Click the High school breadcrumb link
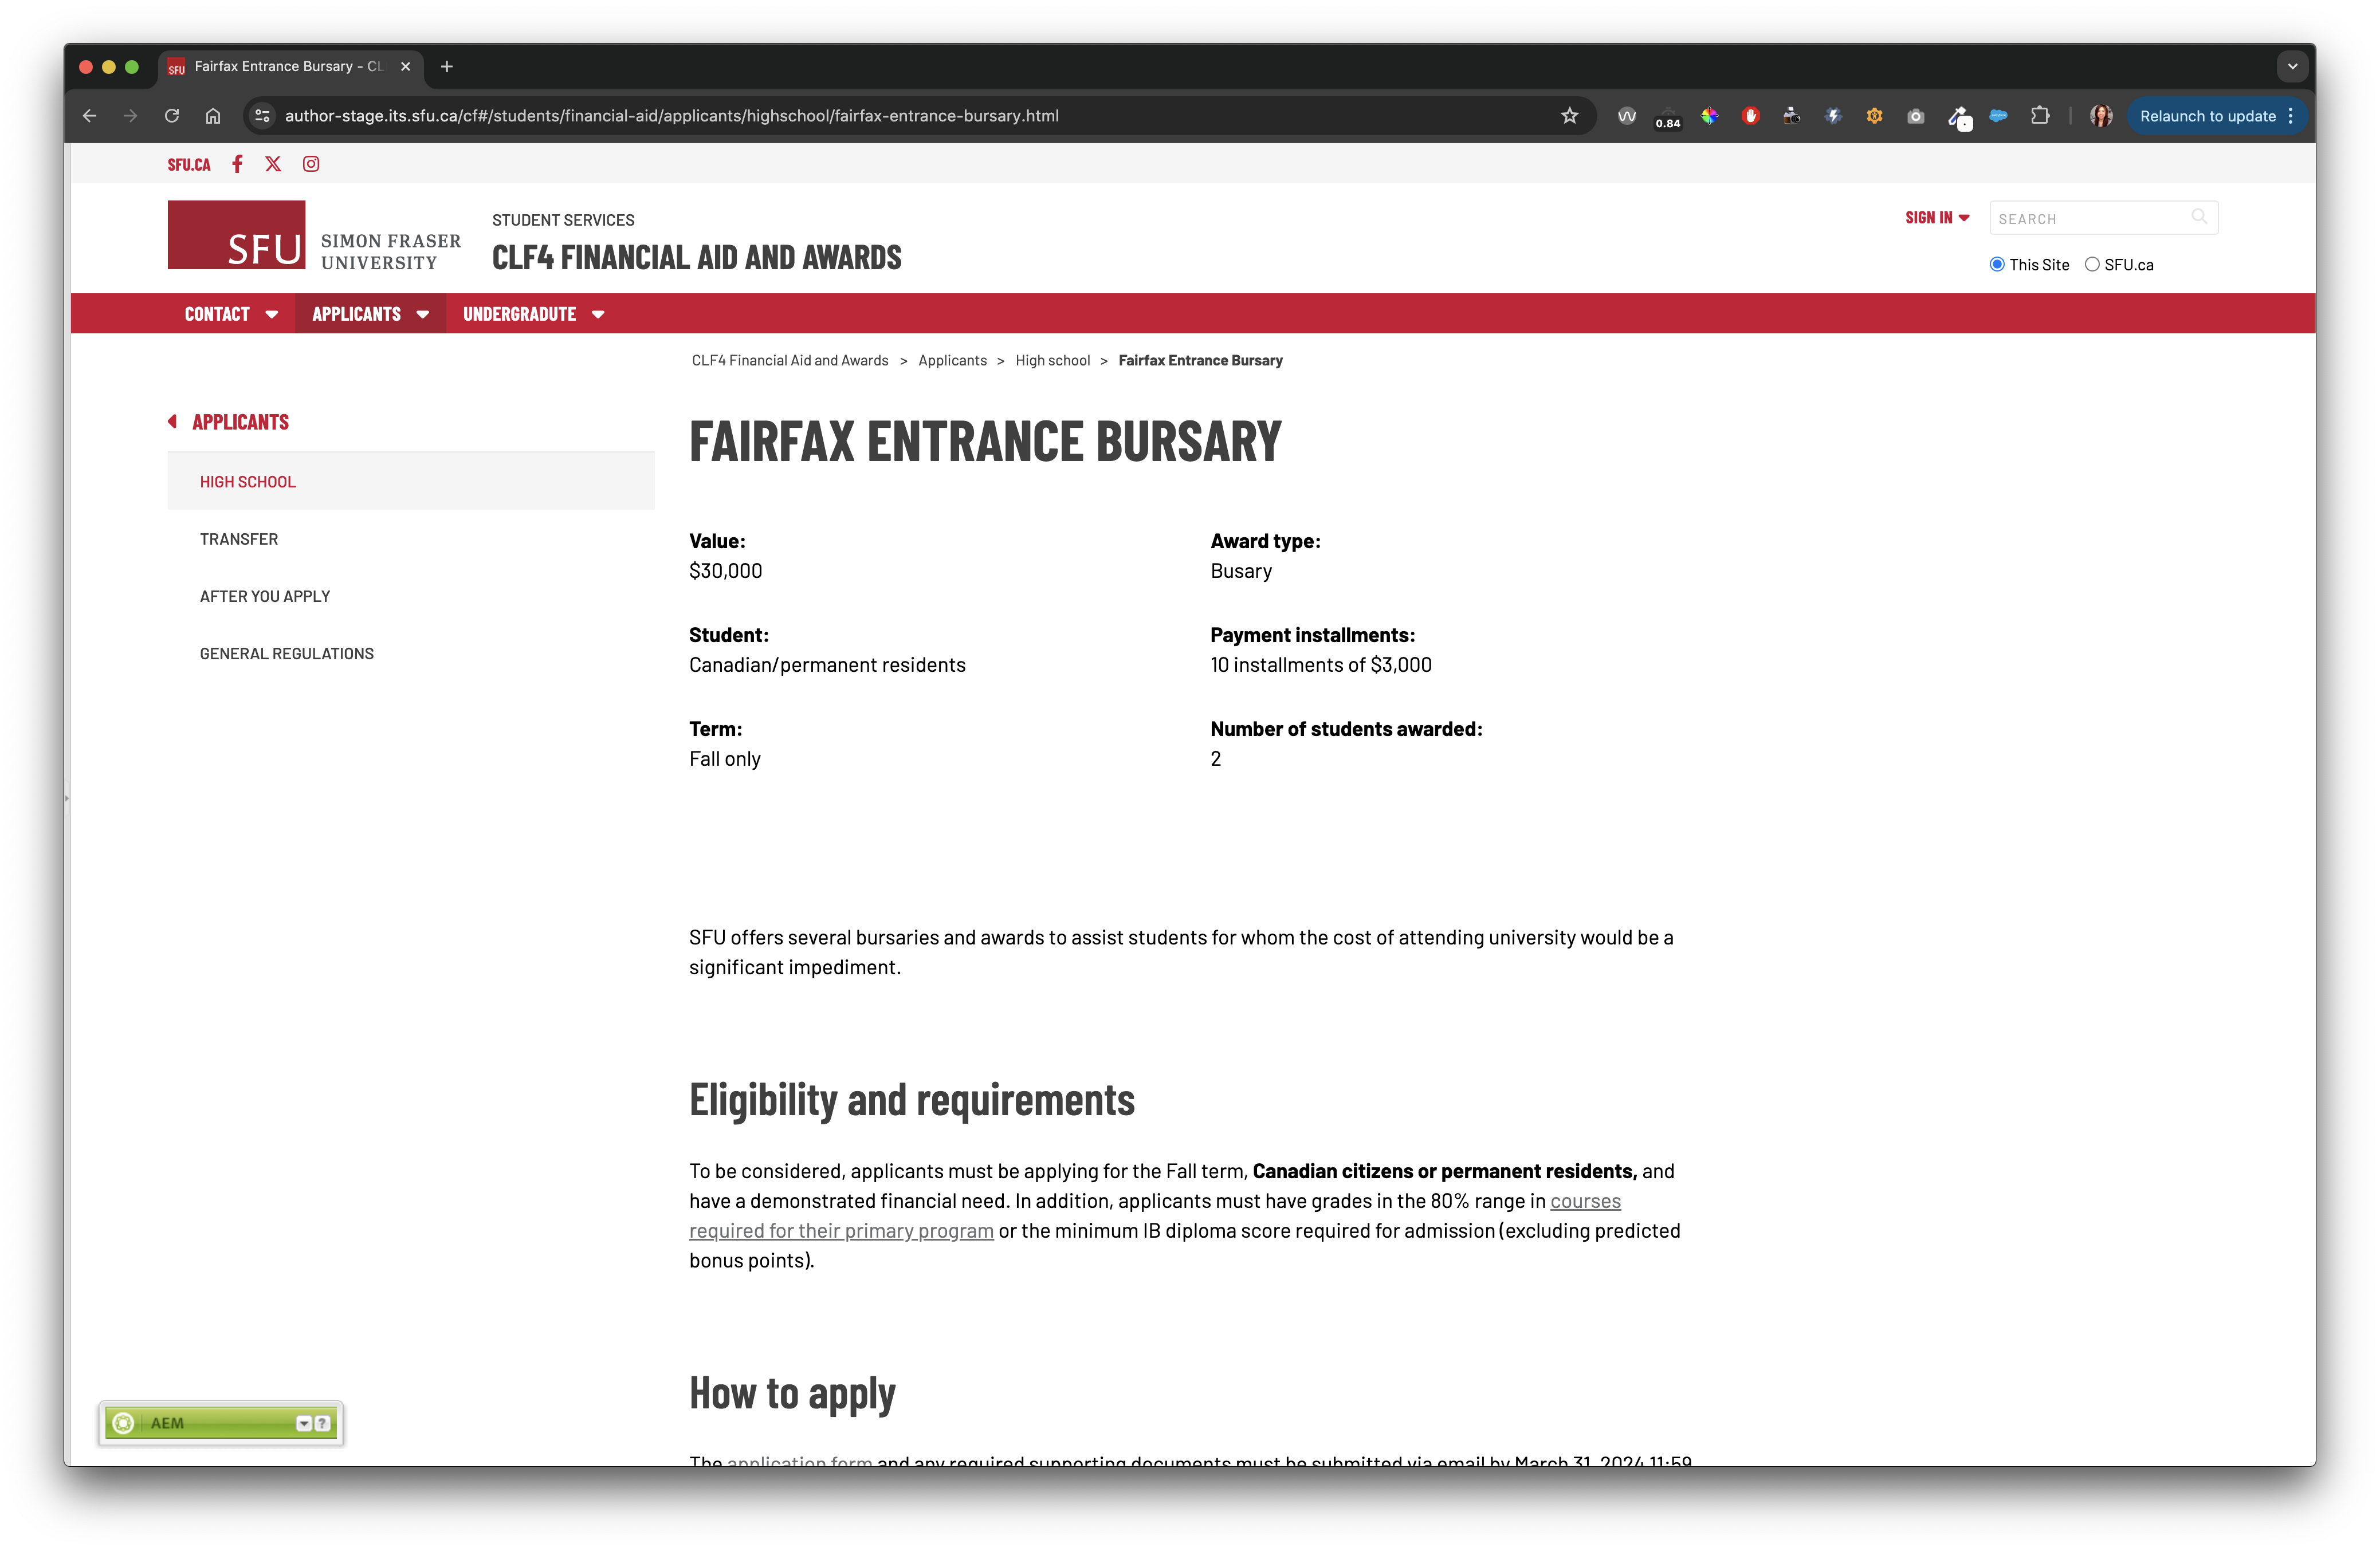2380x1551 pixels. click(1052, 361)
